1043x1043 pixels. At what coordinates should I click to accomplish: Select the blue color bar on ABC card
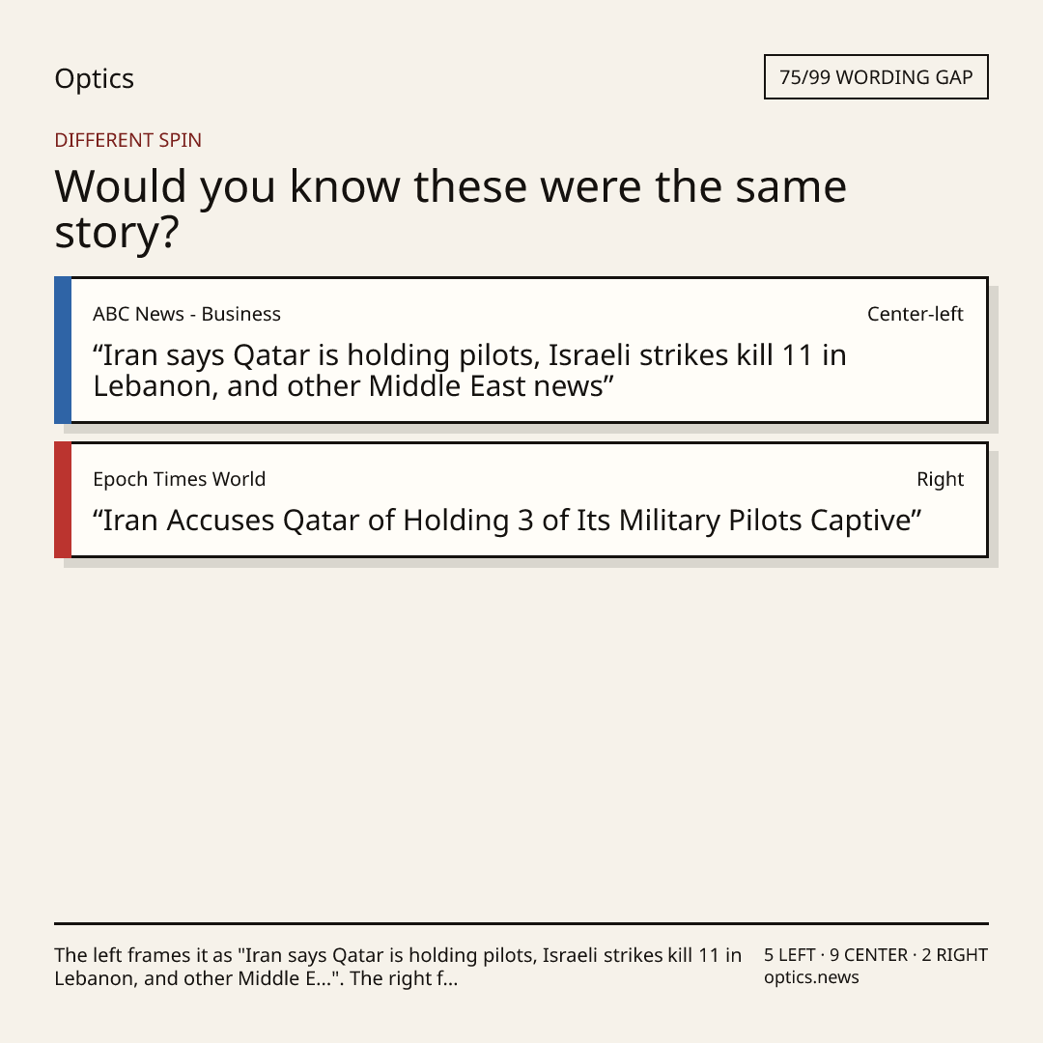[x=63, y=350]
